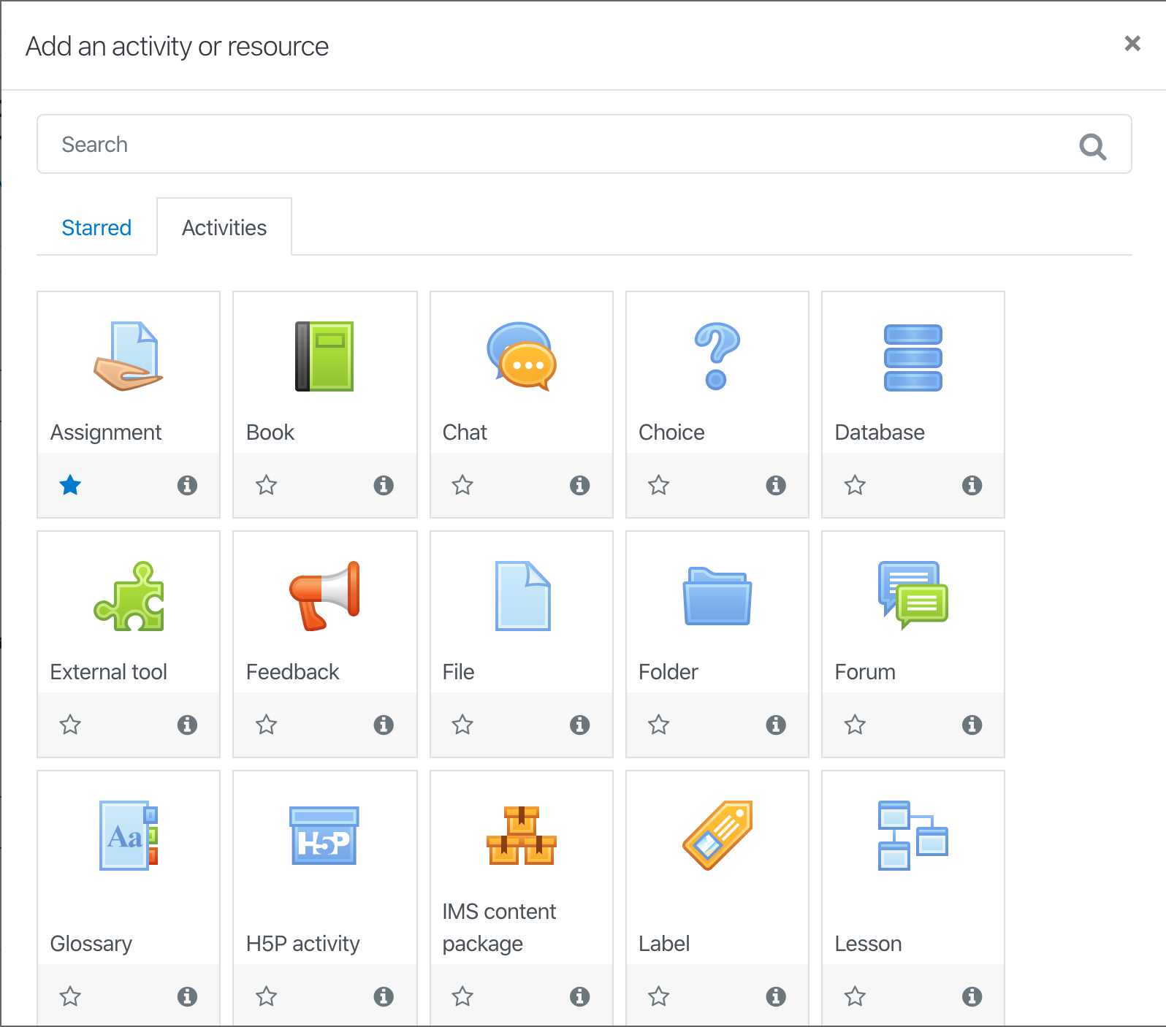Image resolution: width=1166 pixels, height=1027 pixels.
Task: Close the activity chooser dialog
Action: tap(1132, 44)
